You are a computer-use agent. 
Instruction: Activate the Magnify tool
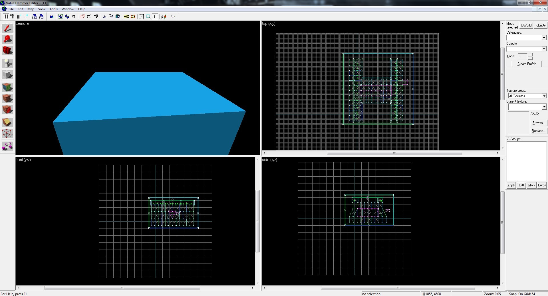pyautogui.click(x=7, y=39)
